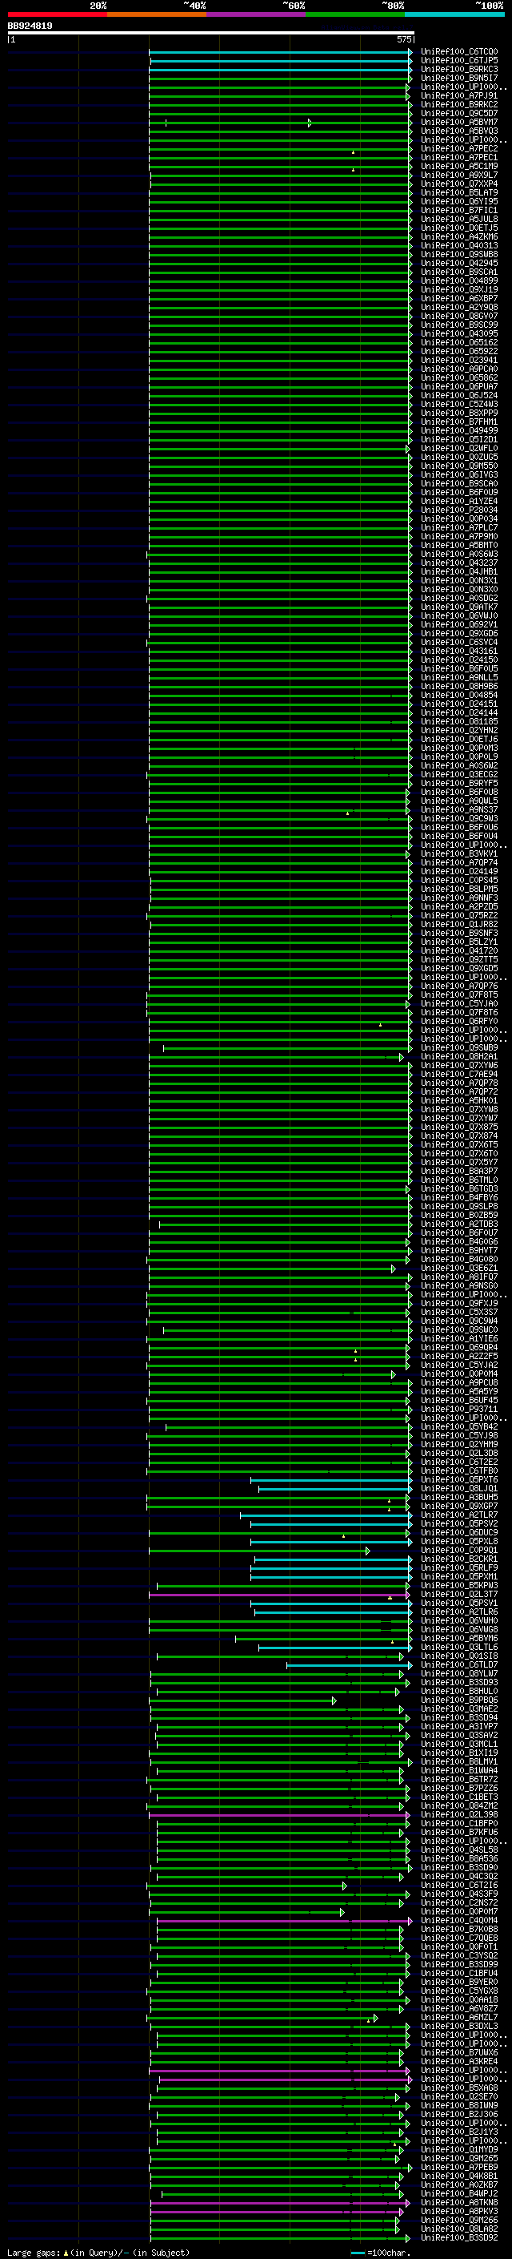Select label UniRef100_C4Q0M4
Viewport: 512px width, 2259px height.
tap(459, 1921)
